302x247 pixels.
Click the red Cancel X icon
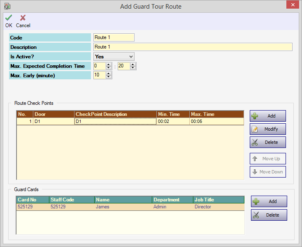[23, 18]
